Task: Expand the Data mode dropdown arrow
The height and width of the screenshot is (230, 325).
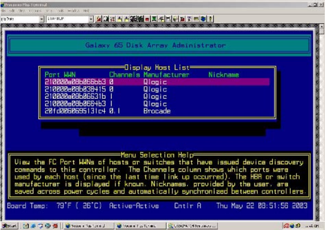Action: [41, 19]
